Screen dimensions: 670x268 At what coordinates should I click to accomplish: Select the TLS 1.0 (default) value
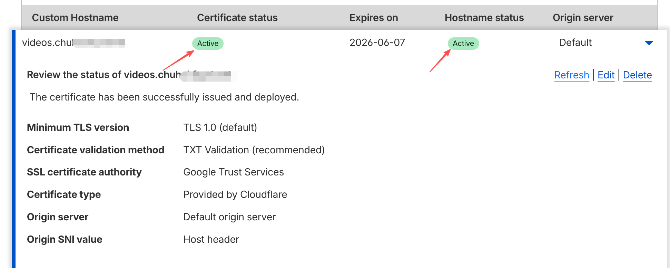click(220, 127)
